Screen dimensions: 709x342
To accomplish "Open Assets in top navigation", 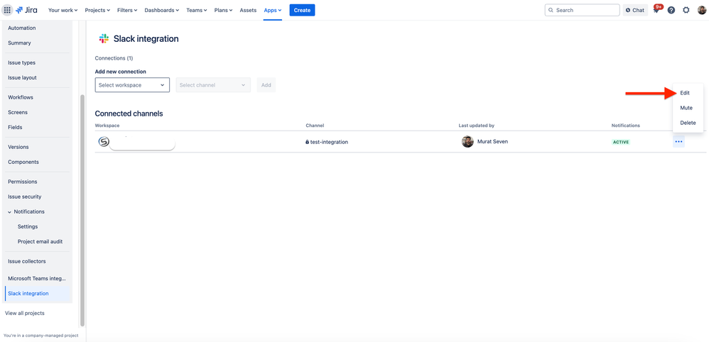I will [x=248, y=10].
